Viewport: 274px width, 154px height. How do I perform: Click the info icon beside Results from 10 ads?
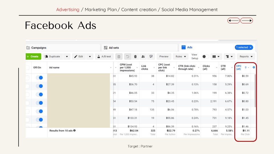(74, 130)
